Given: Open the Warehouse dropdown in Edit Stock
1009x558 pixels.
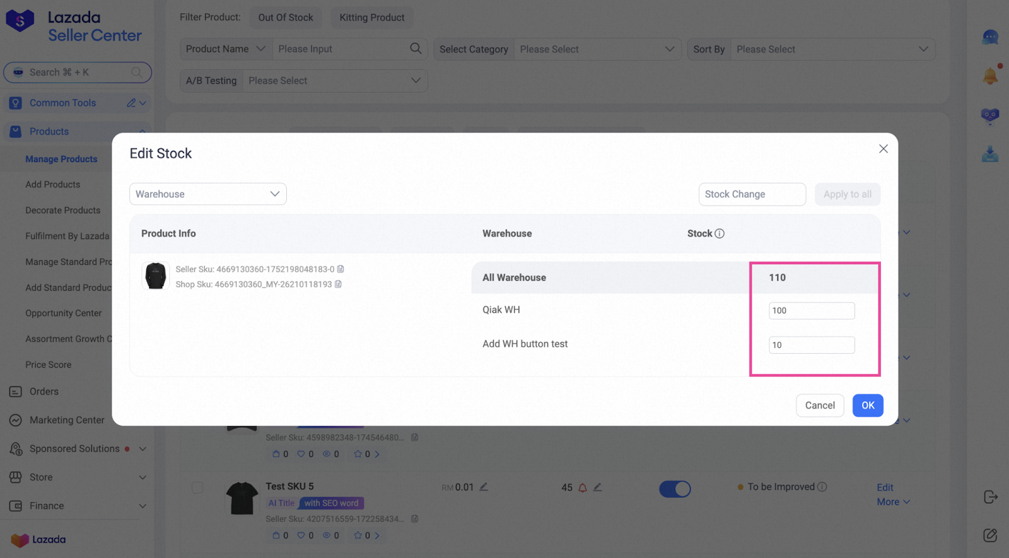Looking at the screenshot, I should (x=207, y=194).
